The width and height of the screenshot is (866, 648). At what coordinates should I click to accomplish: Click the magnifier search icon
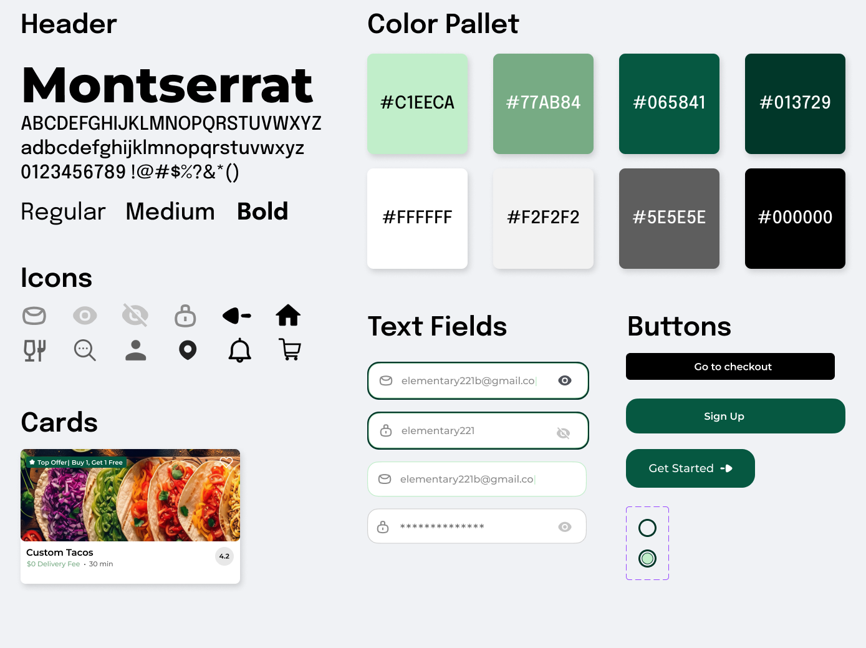coord(85,351)
